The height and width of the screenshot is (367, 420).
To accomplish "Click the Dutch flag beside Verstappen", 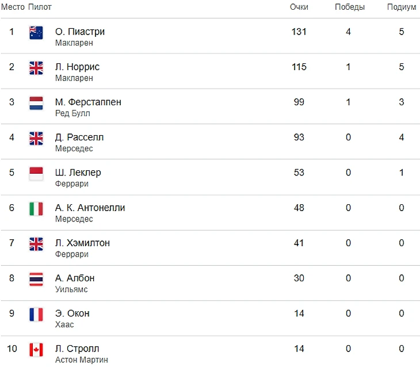I will point(36,104).
